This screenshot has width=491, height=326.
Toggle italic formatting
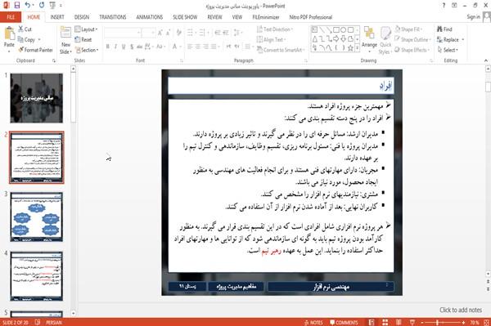point(115,47)
